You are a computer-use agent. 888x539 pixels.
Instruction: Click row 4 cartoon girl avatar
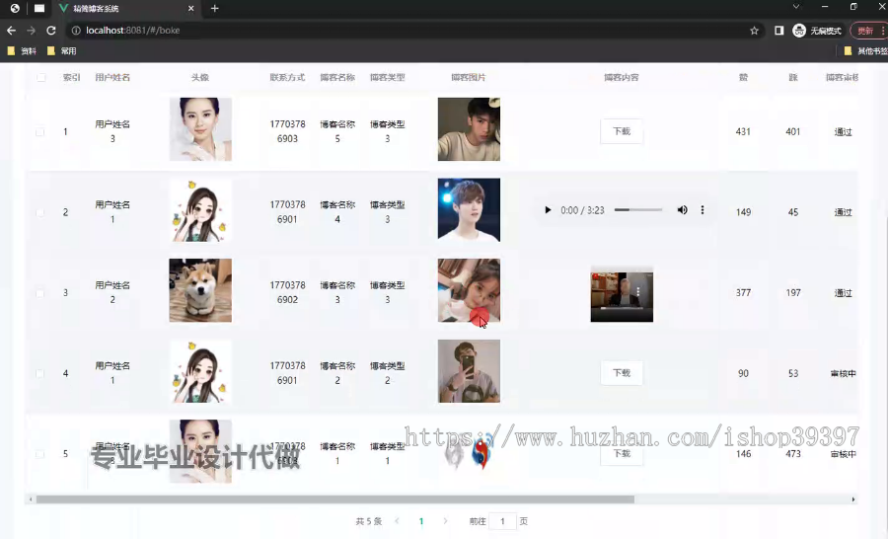coord(200,371)
